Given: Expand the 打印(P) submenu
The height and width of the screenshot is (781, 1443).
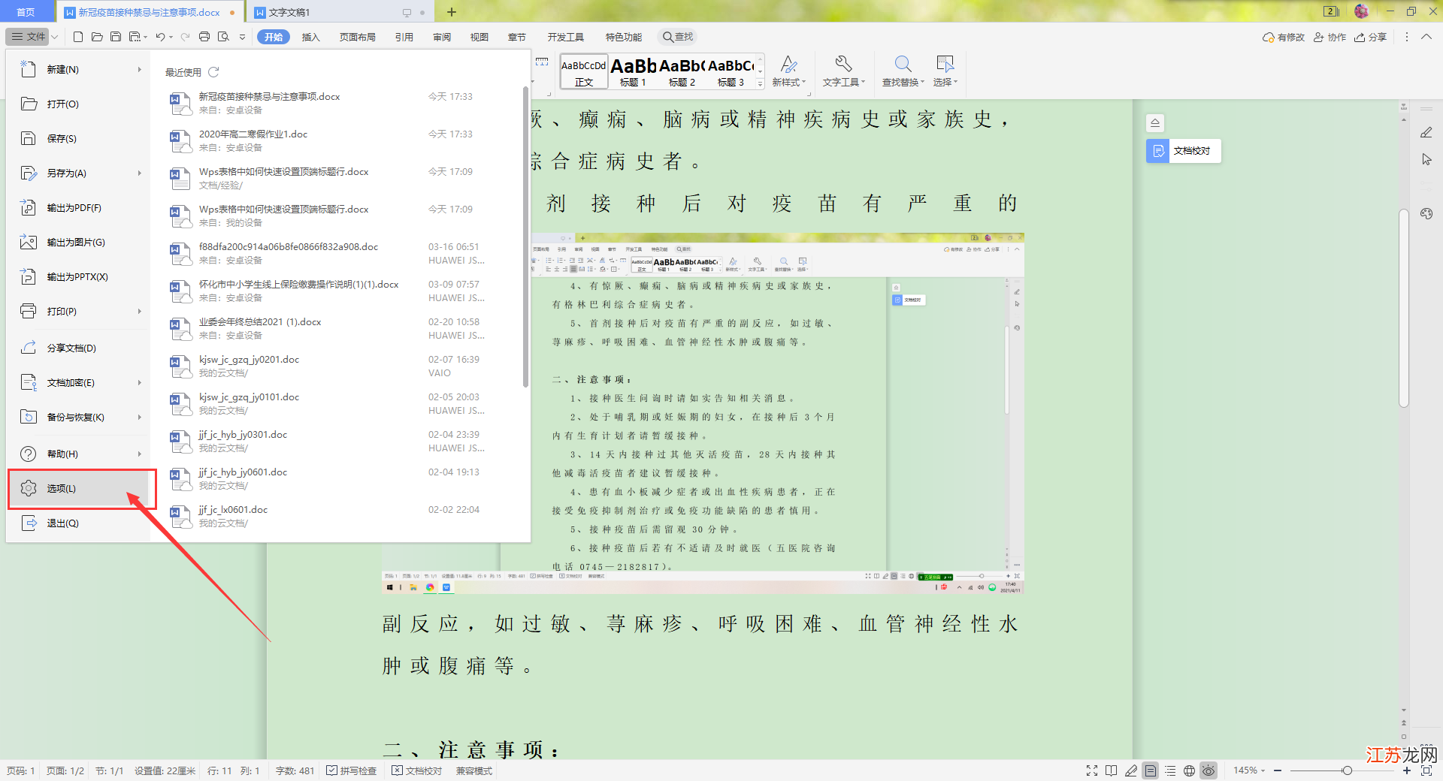Looking at the screenshot, I should coord(139,311).
